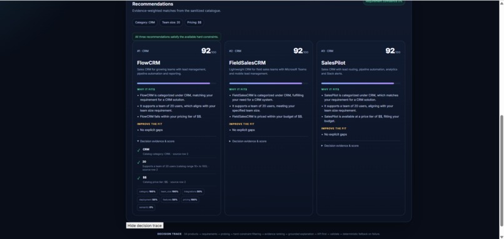
Task: Click the page vertical scrollbar thumb
Action: point(501,170)
